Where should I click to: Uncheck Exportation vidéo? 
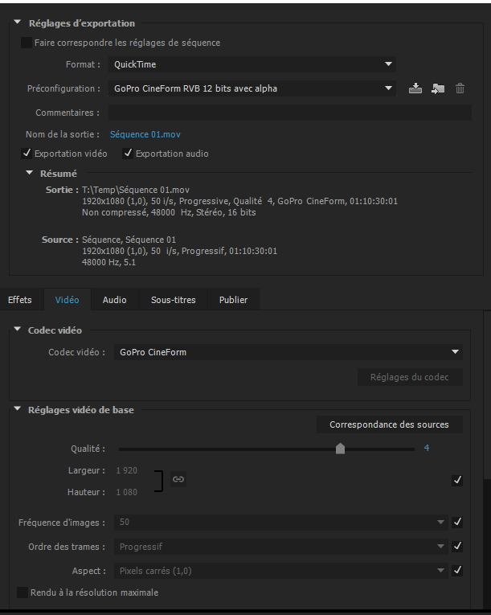pos(27,154)
